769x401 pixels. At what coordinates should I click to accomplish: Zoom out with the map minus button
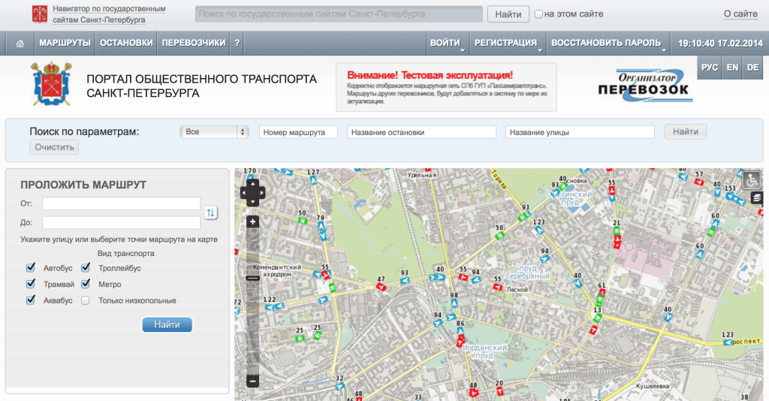[x=253, y=381]
